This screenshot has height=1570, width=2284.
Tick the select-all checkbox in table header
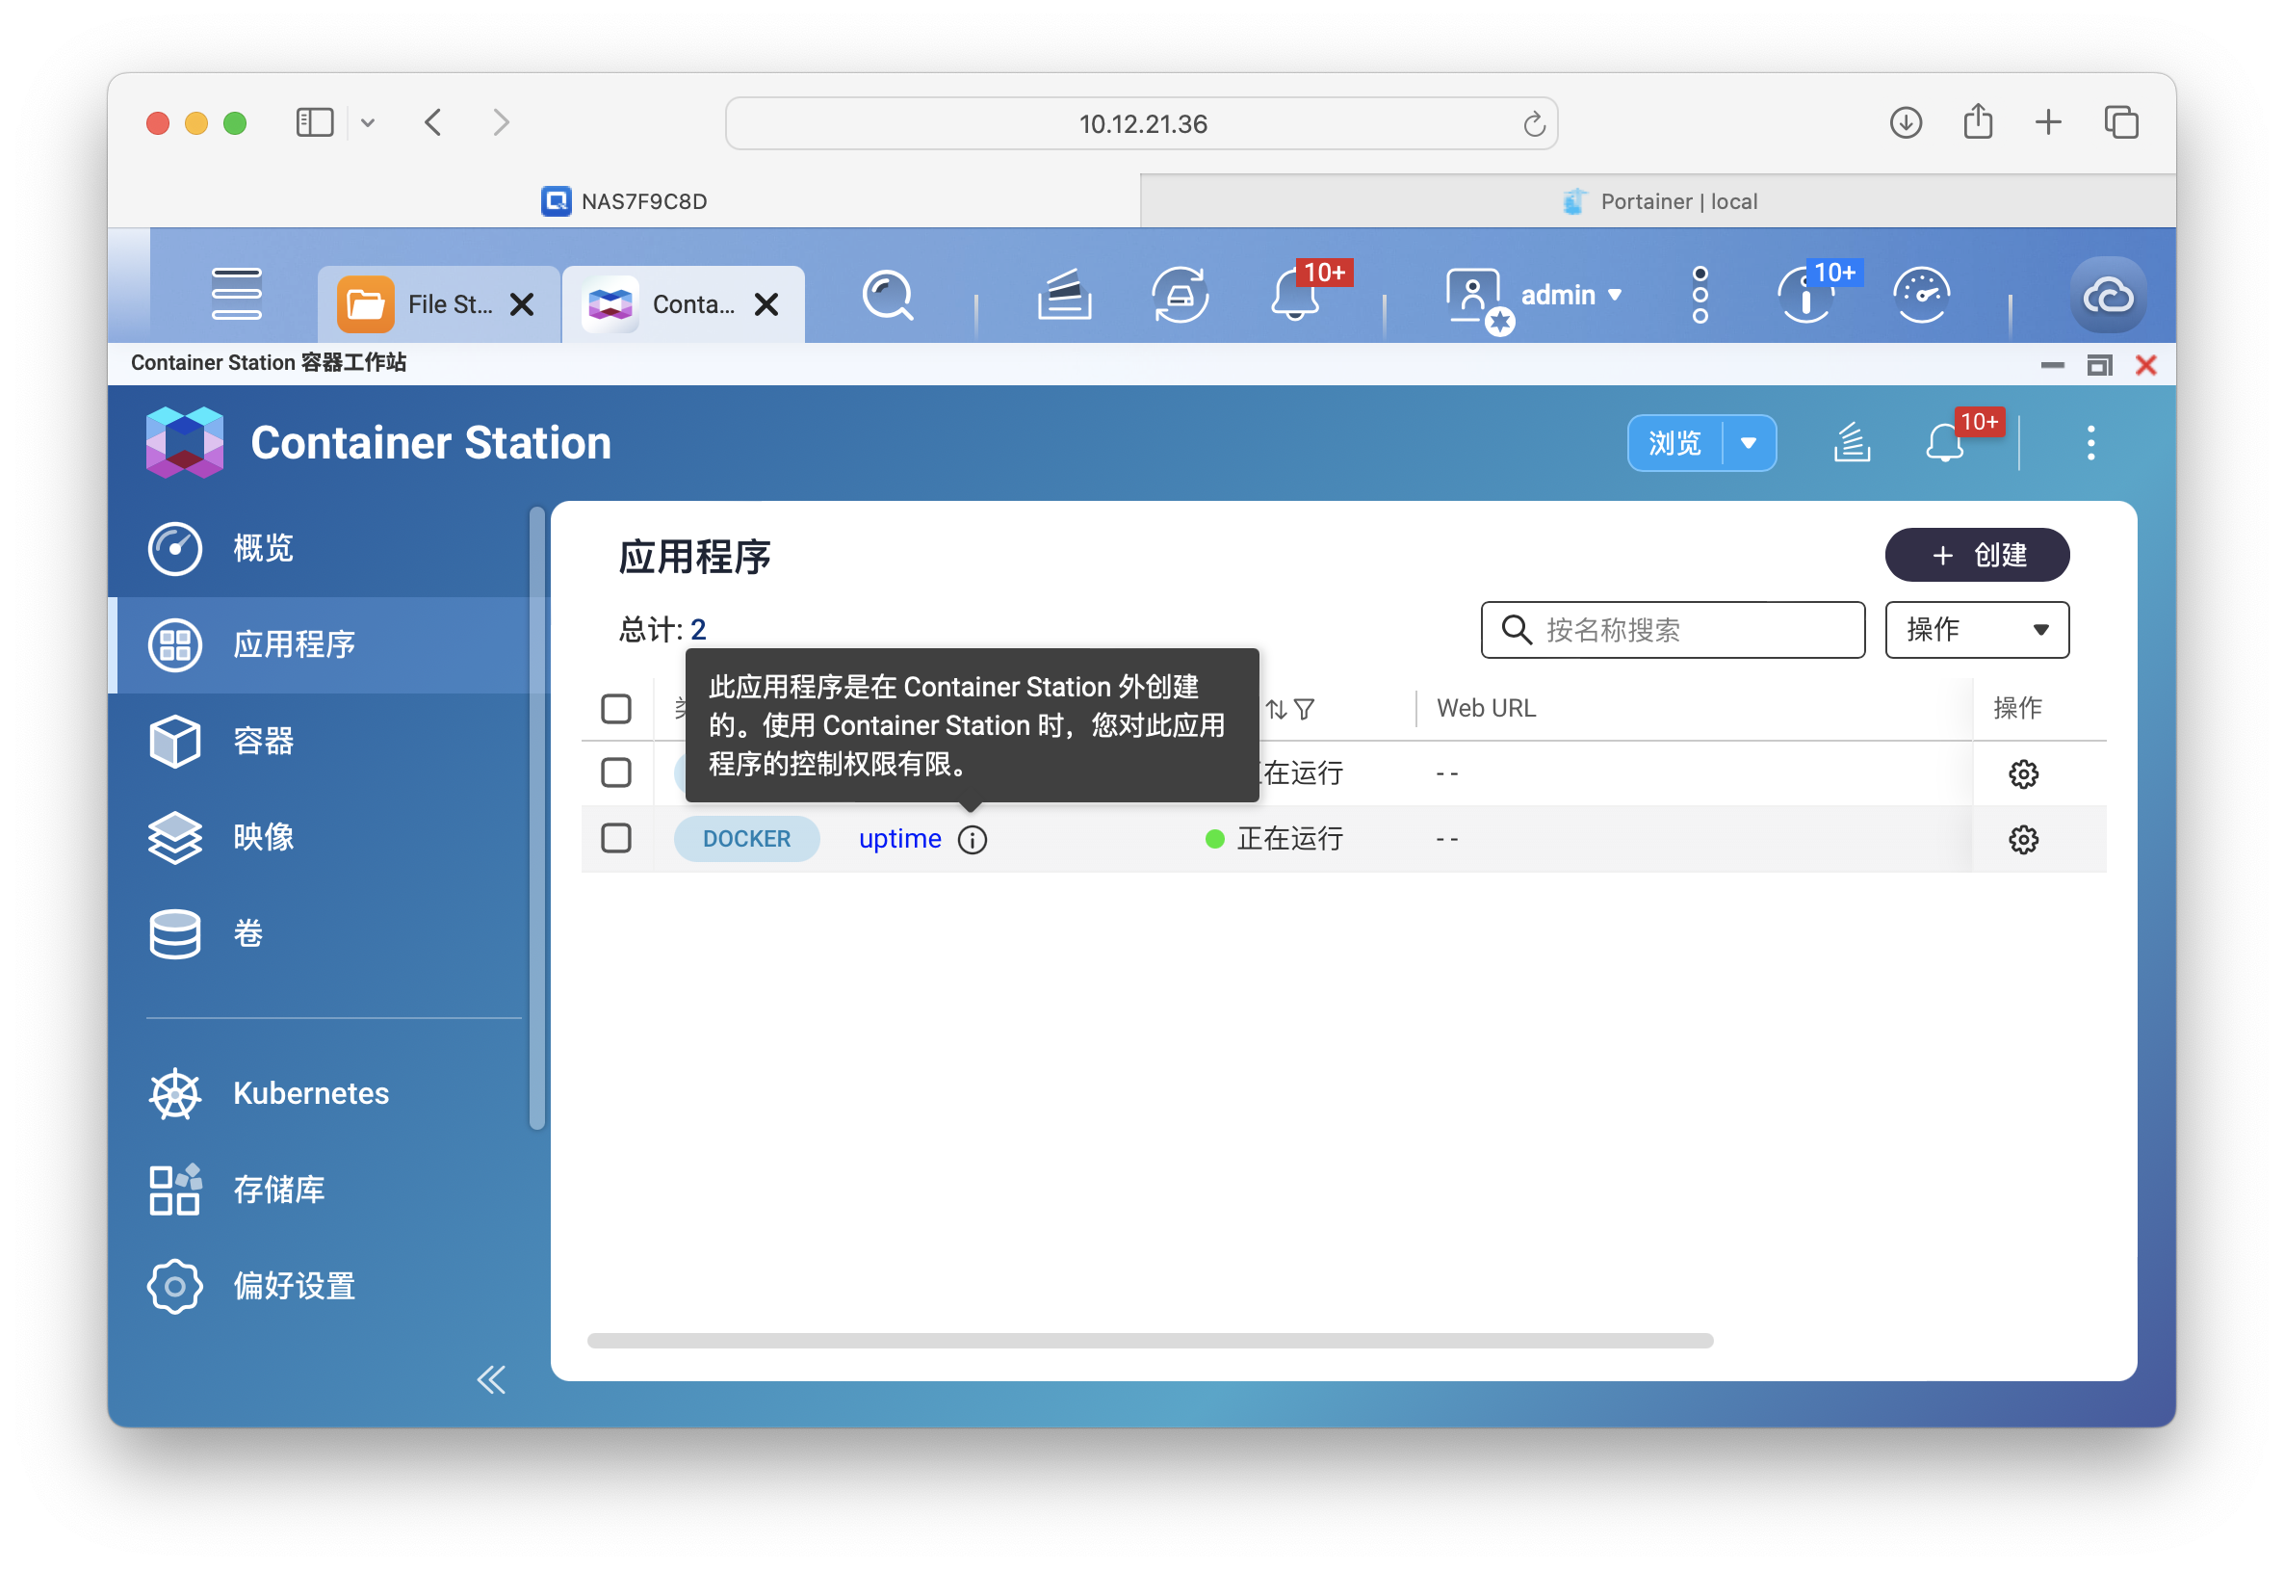tap(615, 708)
